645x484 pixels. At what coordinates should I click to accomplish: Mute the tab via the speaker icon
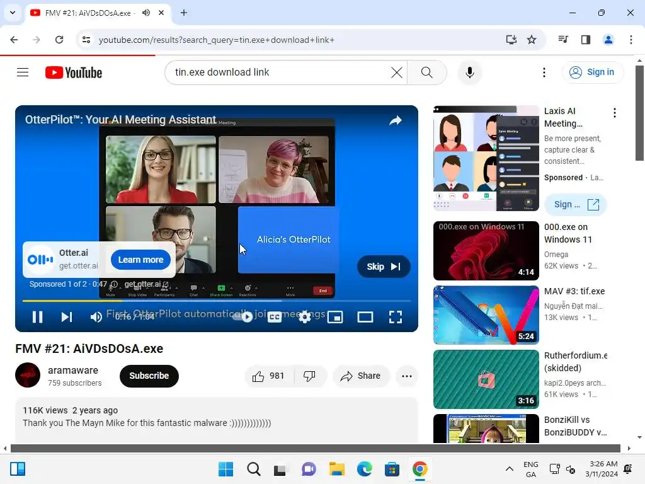click(146, 13)
